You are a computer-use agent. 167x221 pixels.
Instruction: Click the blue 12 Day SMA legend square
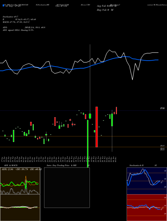click(x=4, y=6)
